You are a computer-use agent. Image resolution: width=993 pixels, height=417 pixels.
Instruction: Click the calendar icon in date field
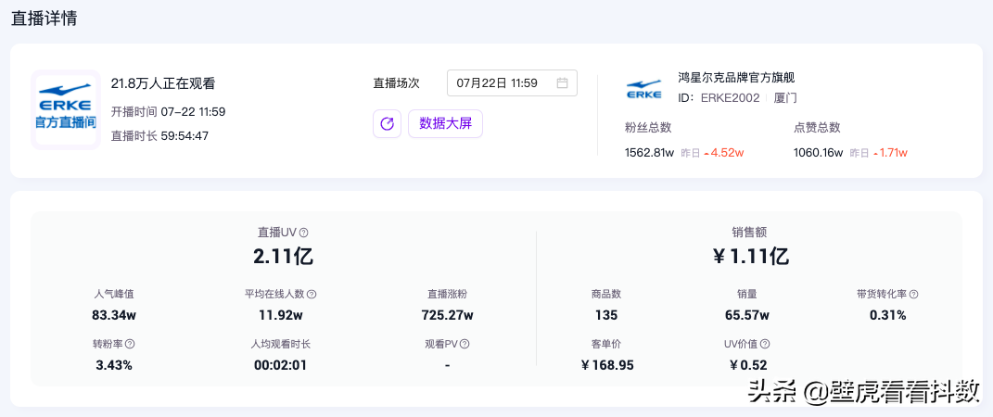pyautogui.click(x=562, y=82)
